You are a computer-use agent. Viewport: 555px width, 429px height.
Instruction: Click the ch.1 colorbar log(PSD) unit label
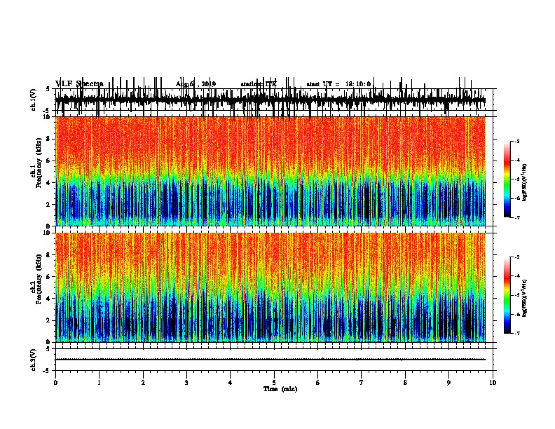click(524, 183)
